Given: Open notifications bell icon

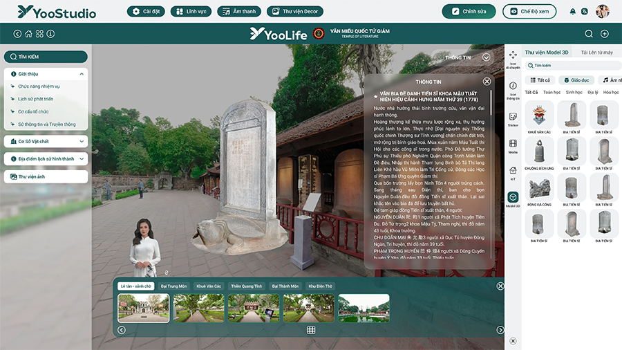Looking at the screenshot, I should (x=572, y=12).
